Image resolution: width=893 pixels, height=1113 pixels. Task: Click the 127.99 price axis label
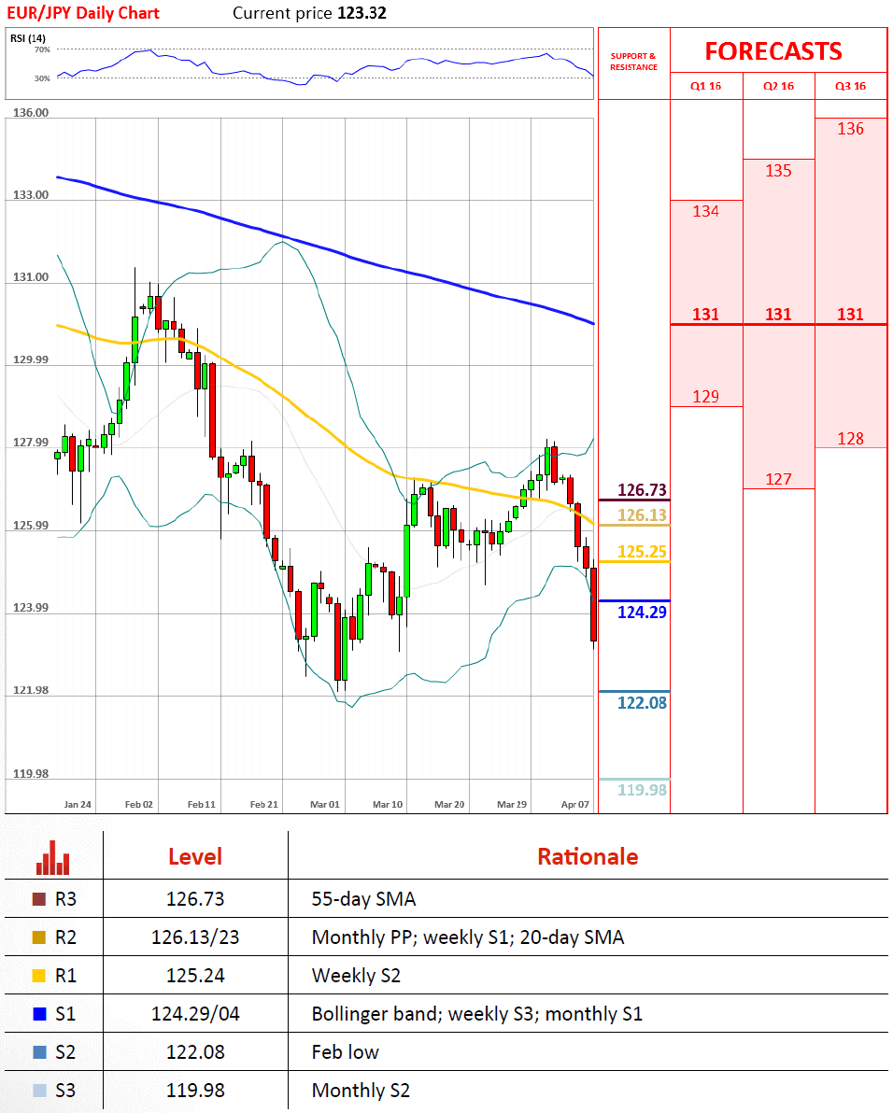click(x=31, y=443)
